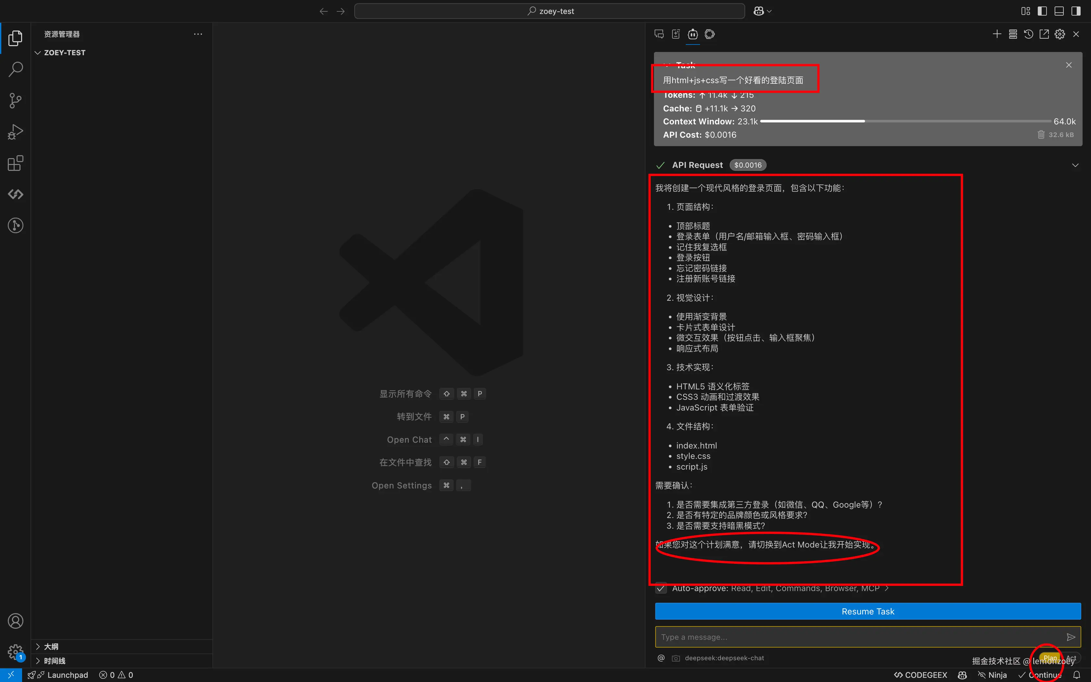Image resolution: width=1091 pixels, height=682 pixels.
Task: Click the Resume Task button
Action: coord(867,611)
